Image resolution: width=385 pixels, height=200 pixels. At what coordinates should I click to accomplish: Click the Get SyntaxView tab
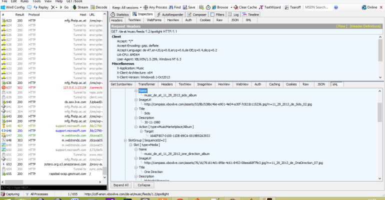121,84
